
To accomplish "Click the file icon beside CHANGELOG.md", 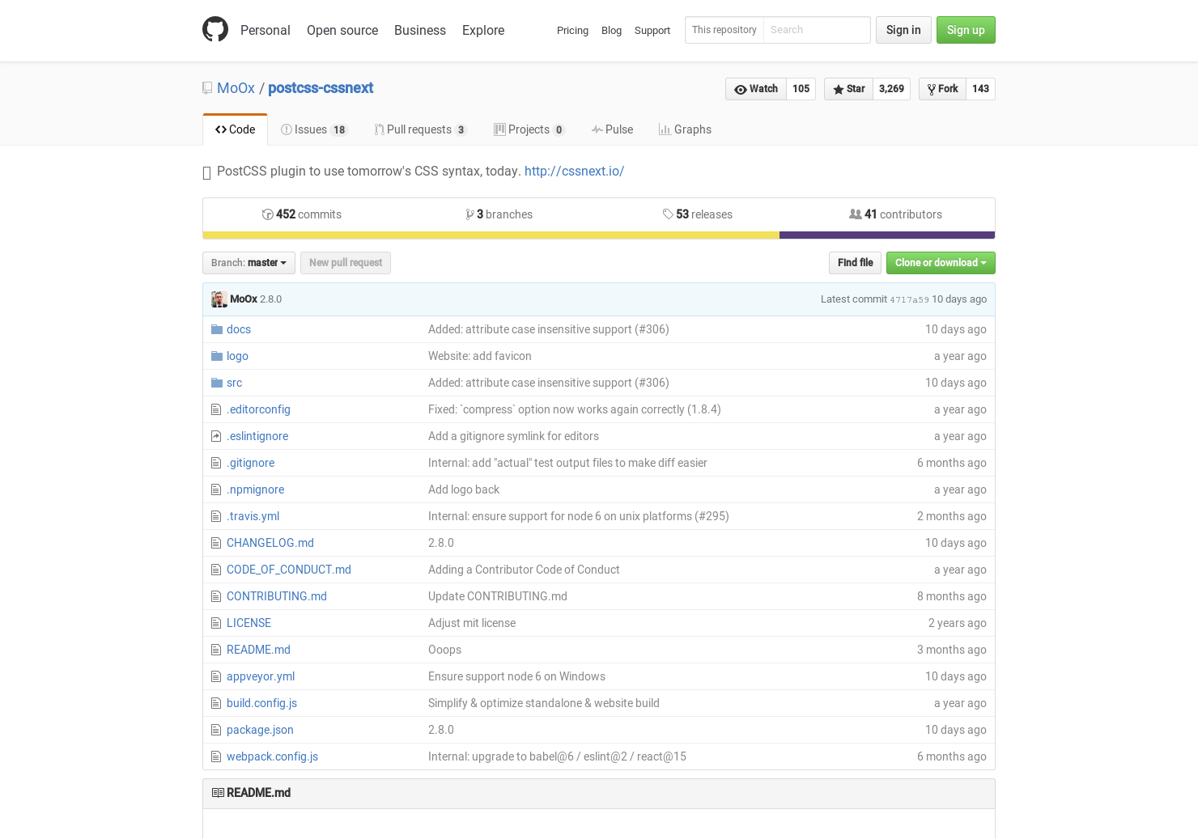I will point(216,543).
